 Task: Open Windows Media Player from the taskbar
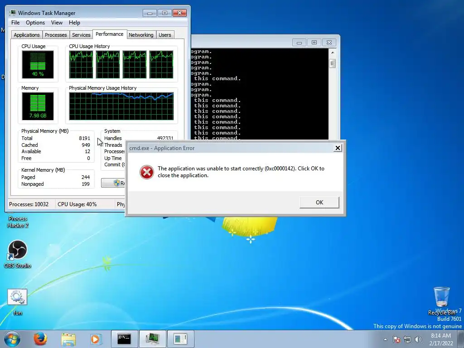tap(95, 339)
